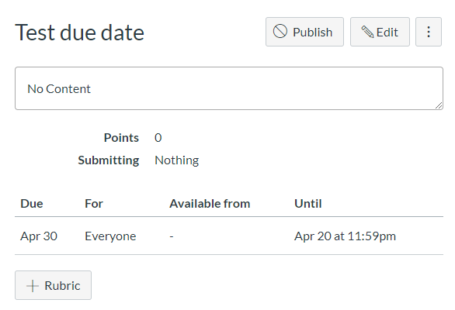
Task: Click the Everyone assignee cell
Action: click(x=110, y=236)
